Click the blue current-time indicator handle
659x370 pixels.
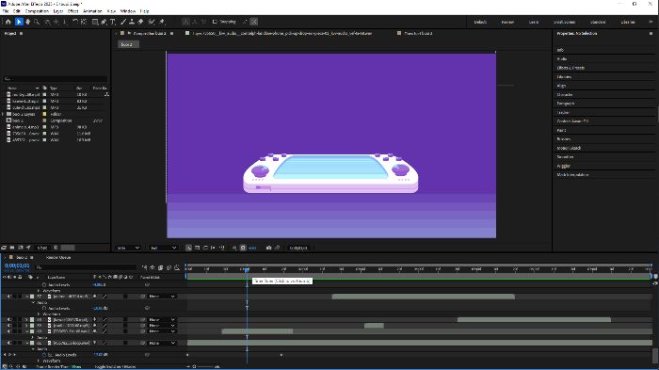pyautogui.click(x=247, y=269)
